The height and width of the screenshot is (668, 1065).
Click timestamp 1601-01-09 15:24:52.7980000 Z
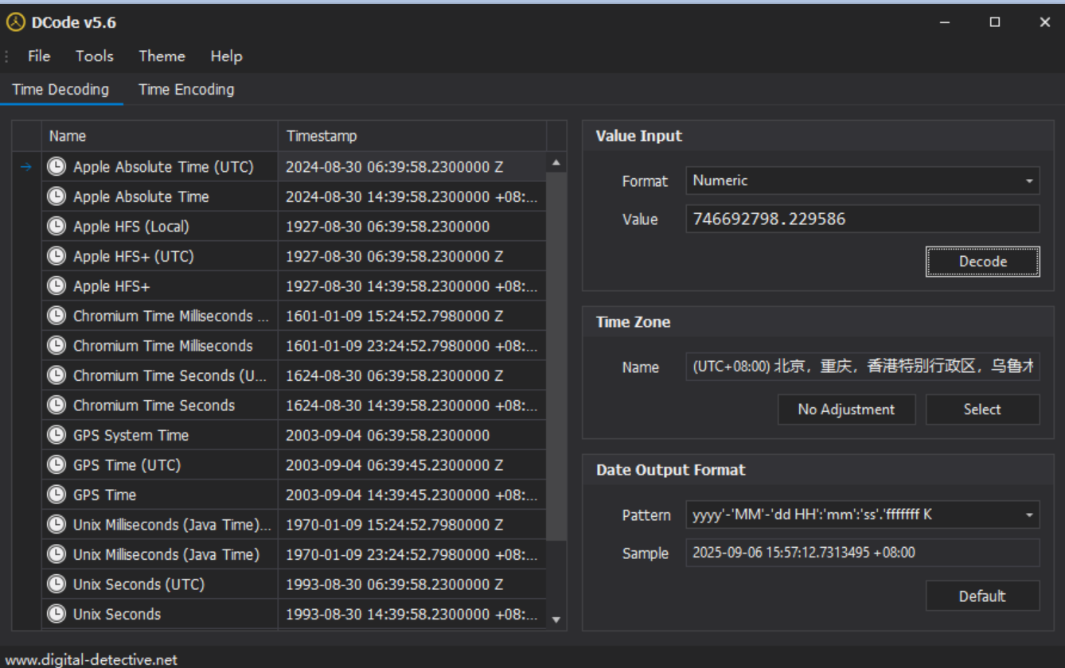click(394, 316)
